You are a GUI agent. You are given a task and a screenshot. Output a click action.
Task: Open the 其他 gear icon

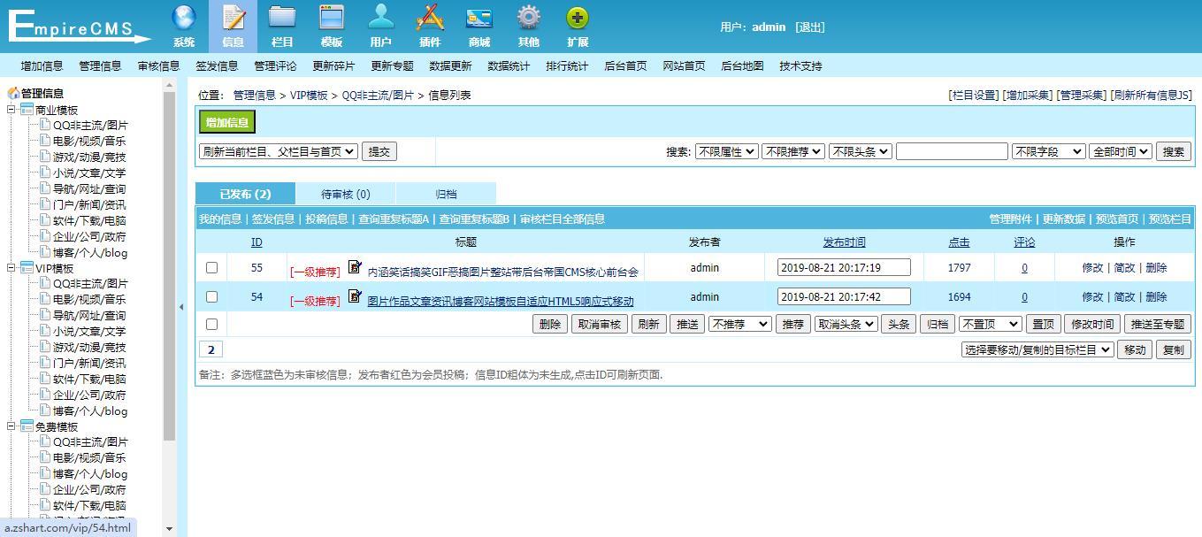pos(528,26)
